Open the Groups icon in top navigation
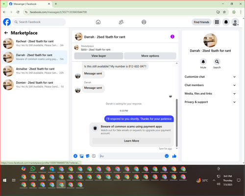Image resolution: width=245 pixels, height=196 pixels. click(x=144, y=22)
